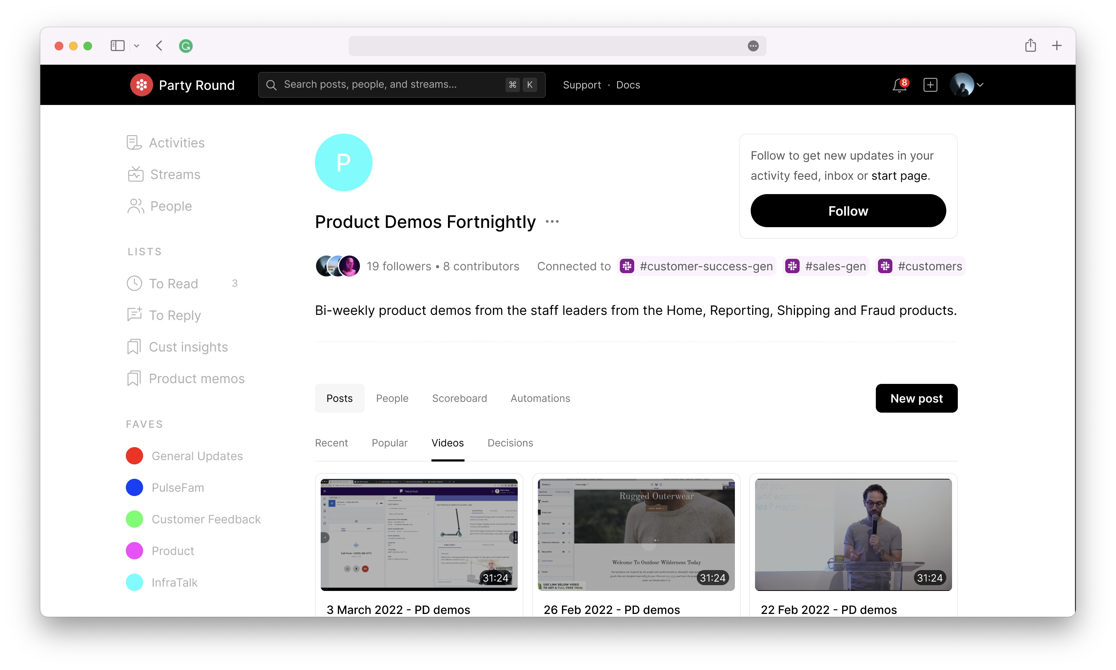Select the Decisions filter tab

coord(510,443)
